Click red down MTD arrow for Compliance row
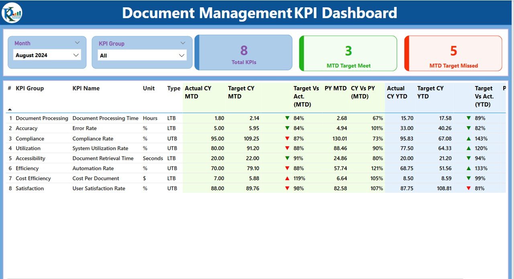This screenshot has height=279, width=514. (287, 138)
